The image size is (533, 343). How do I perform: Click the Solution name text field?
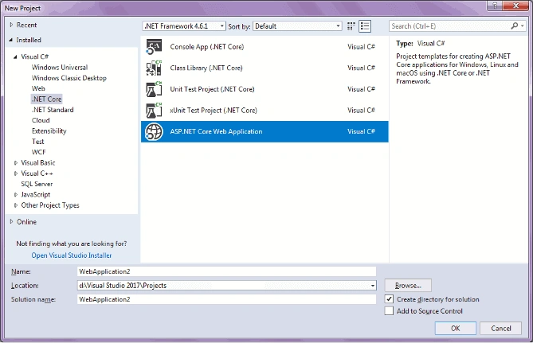(x=226, y=299)
